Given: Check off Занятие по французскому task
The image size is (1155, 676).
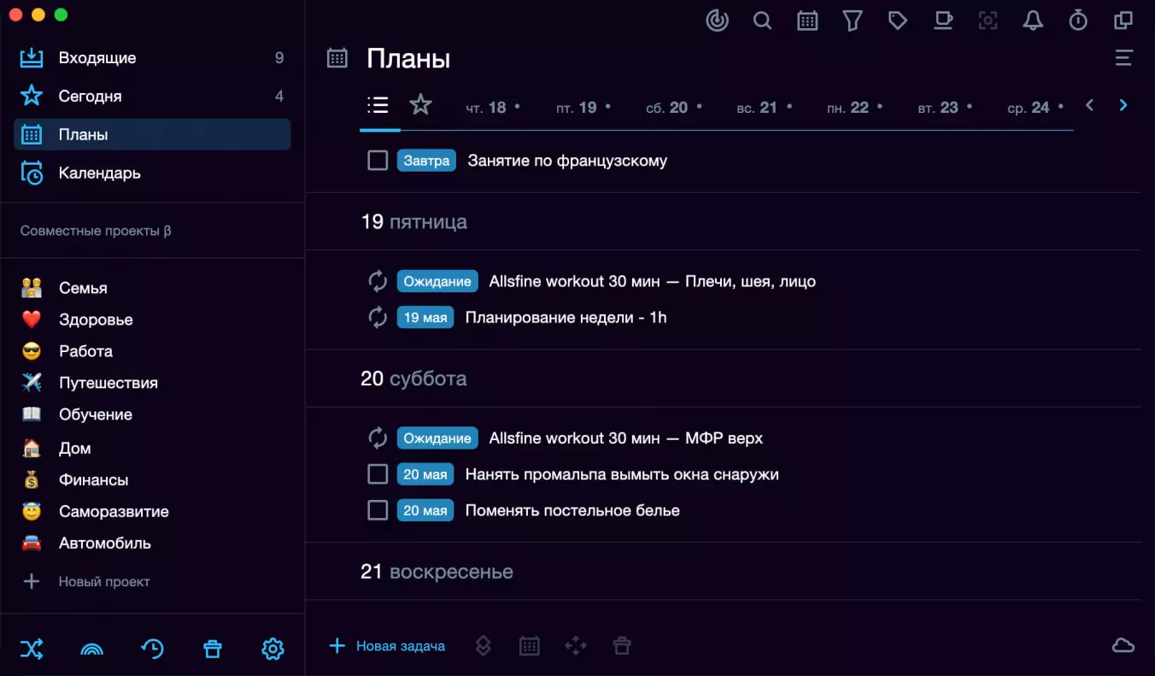Looking at the screenshot, I should tap(378, 161).
